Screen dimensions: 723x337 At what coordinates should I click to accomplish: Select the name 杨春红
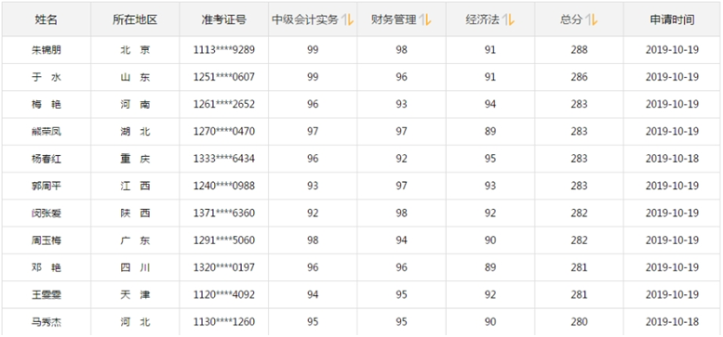point(47,159)
